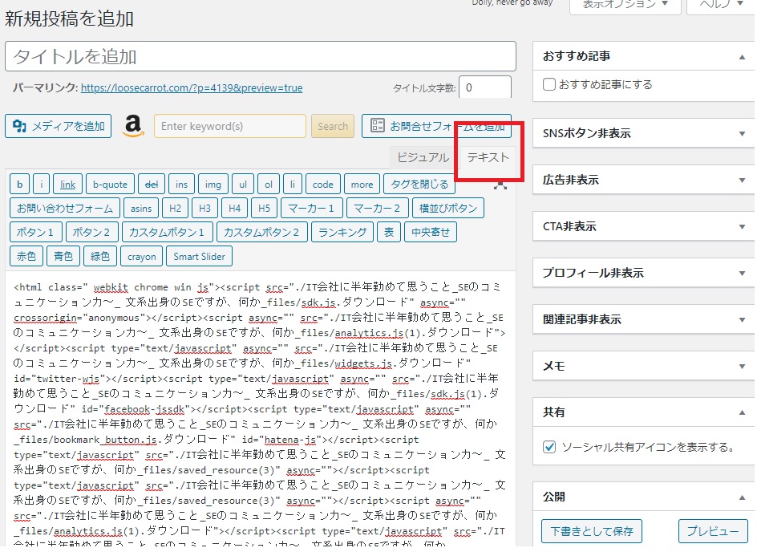The height and width of the screenshot is (552, 757).
Task: Insert H4 heading tag
Action: pyautogui.click(x=235, y=208)
